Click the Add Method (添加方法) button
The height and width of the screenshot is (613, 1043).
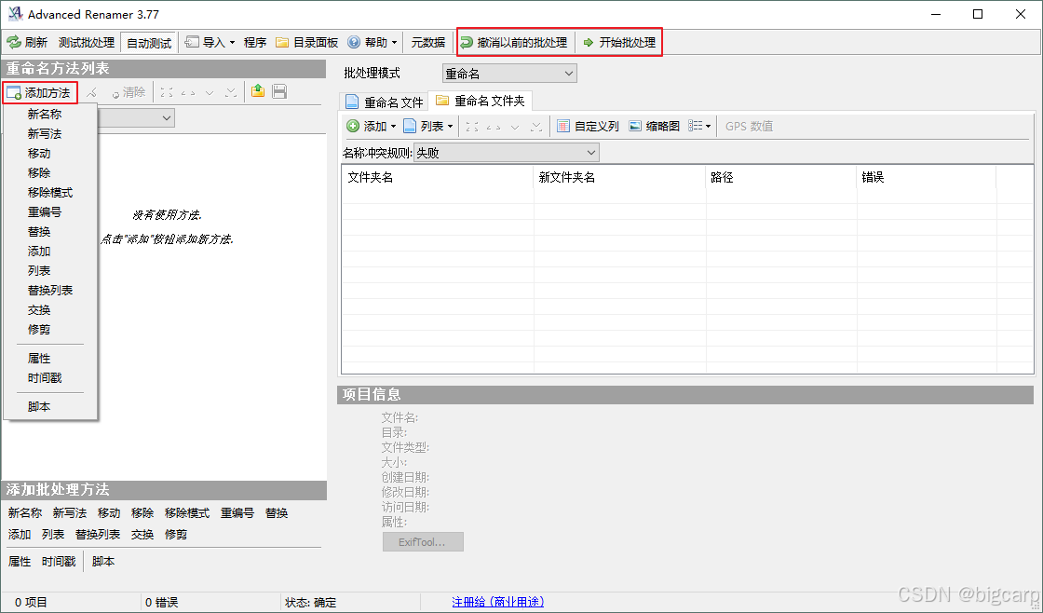40,92
